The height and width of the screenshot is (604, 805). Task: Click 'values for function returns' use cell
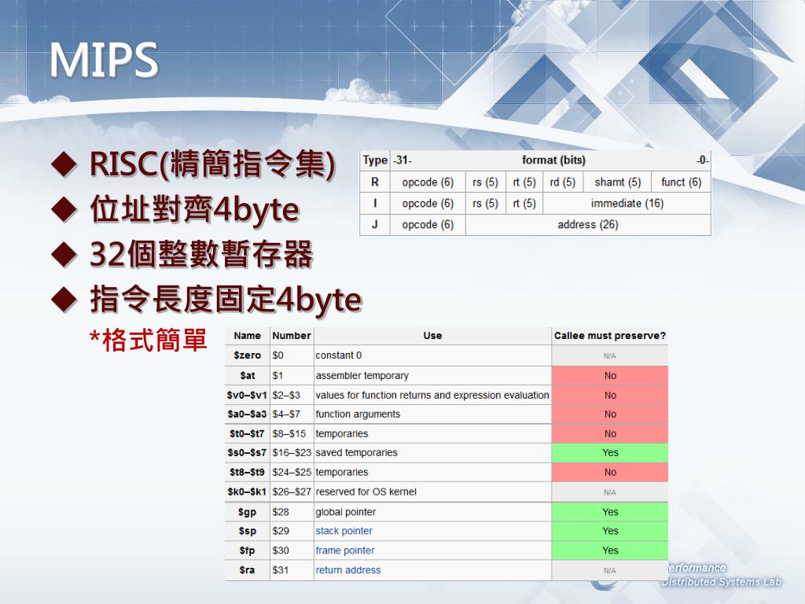[432, 396]
